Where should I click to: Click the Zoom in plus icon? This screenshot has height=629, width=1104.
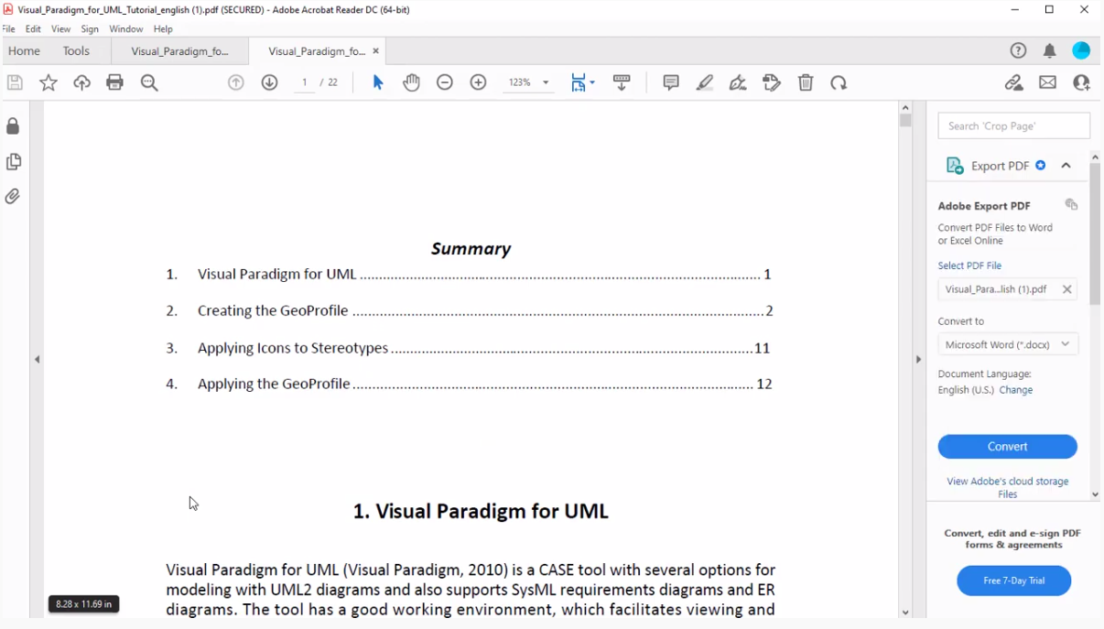(x=478, y=83)
